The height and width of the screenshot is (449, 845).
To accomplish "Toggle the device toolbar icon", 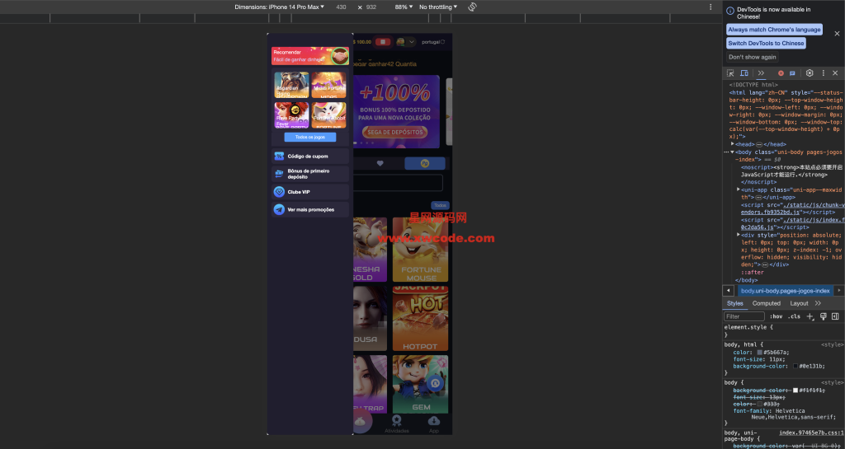I will click(x=744, y=73).
